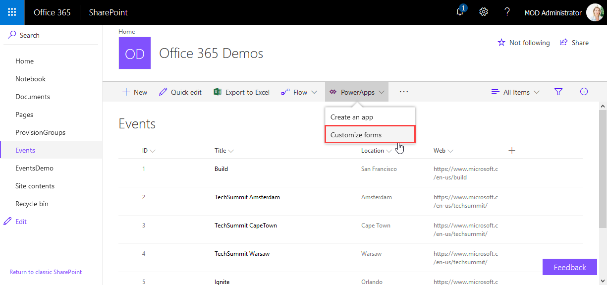Image resolution: width=607 pixels, height=285 pixels.
Task: Click the Share icon
Action: 563,43
